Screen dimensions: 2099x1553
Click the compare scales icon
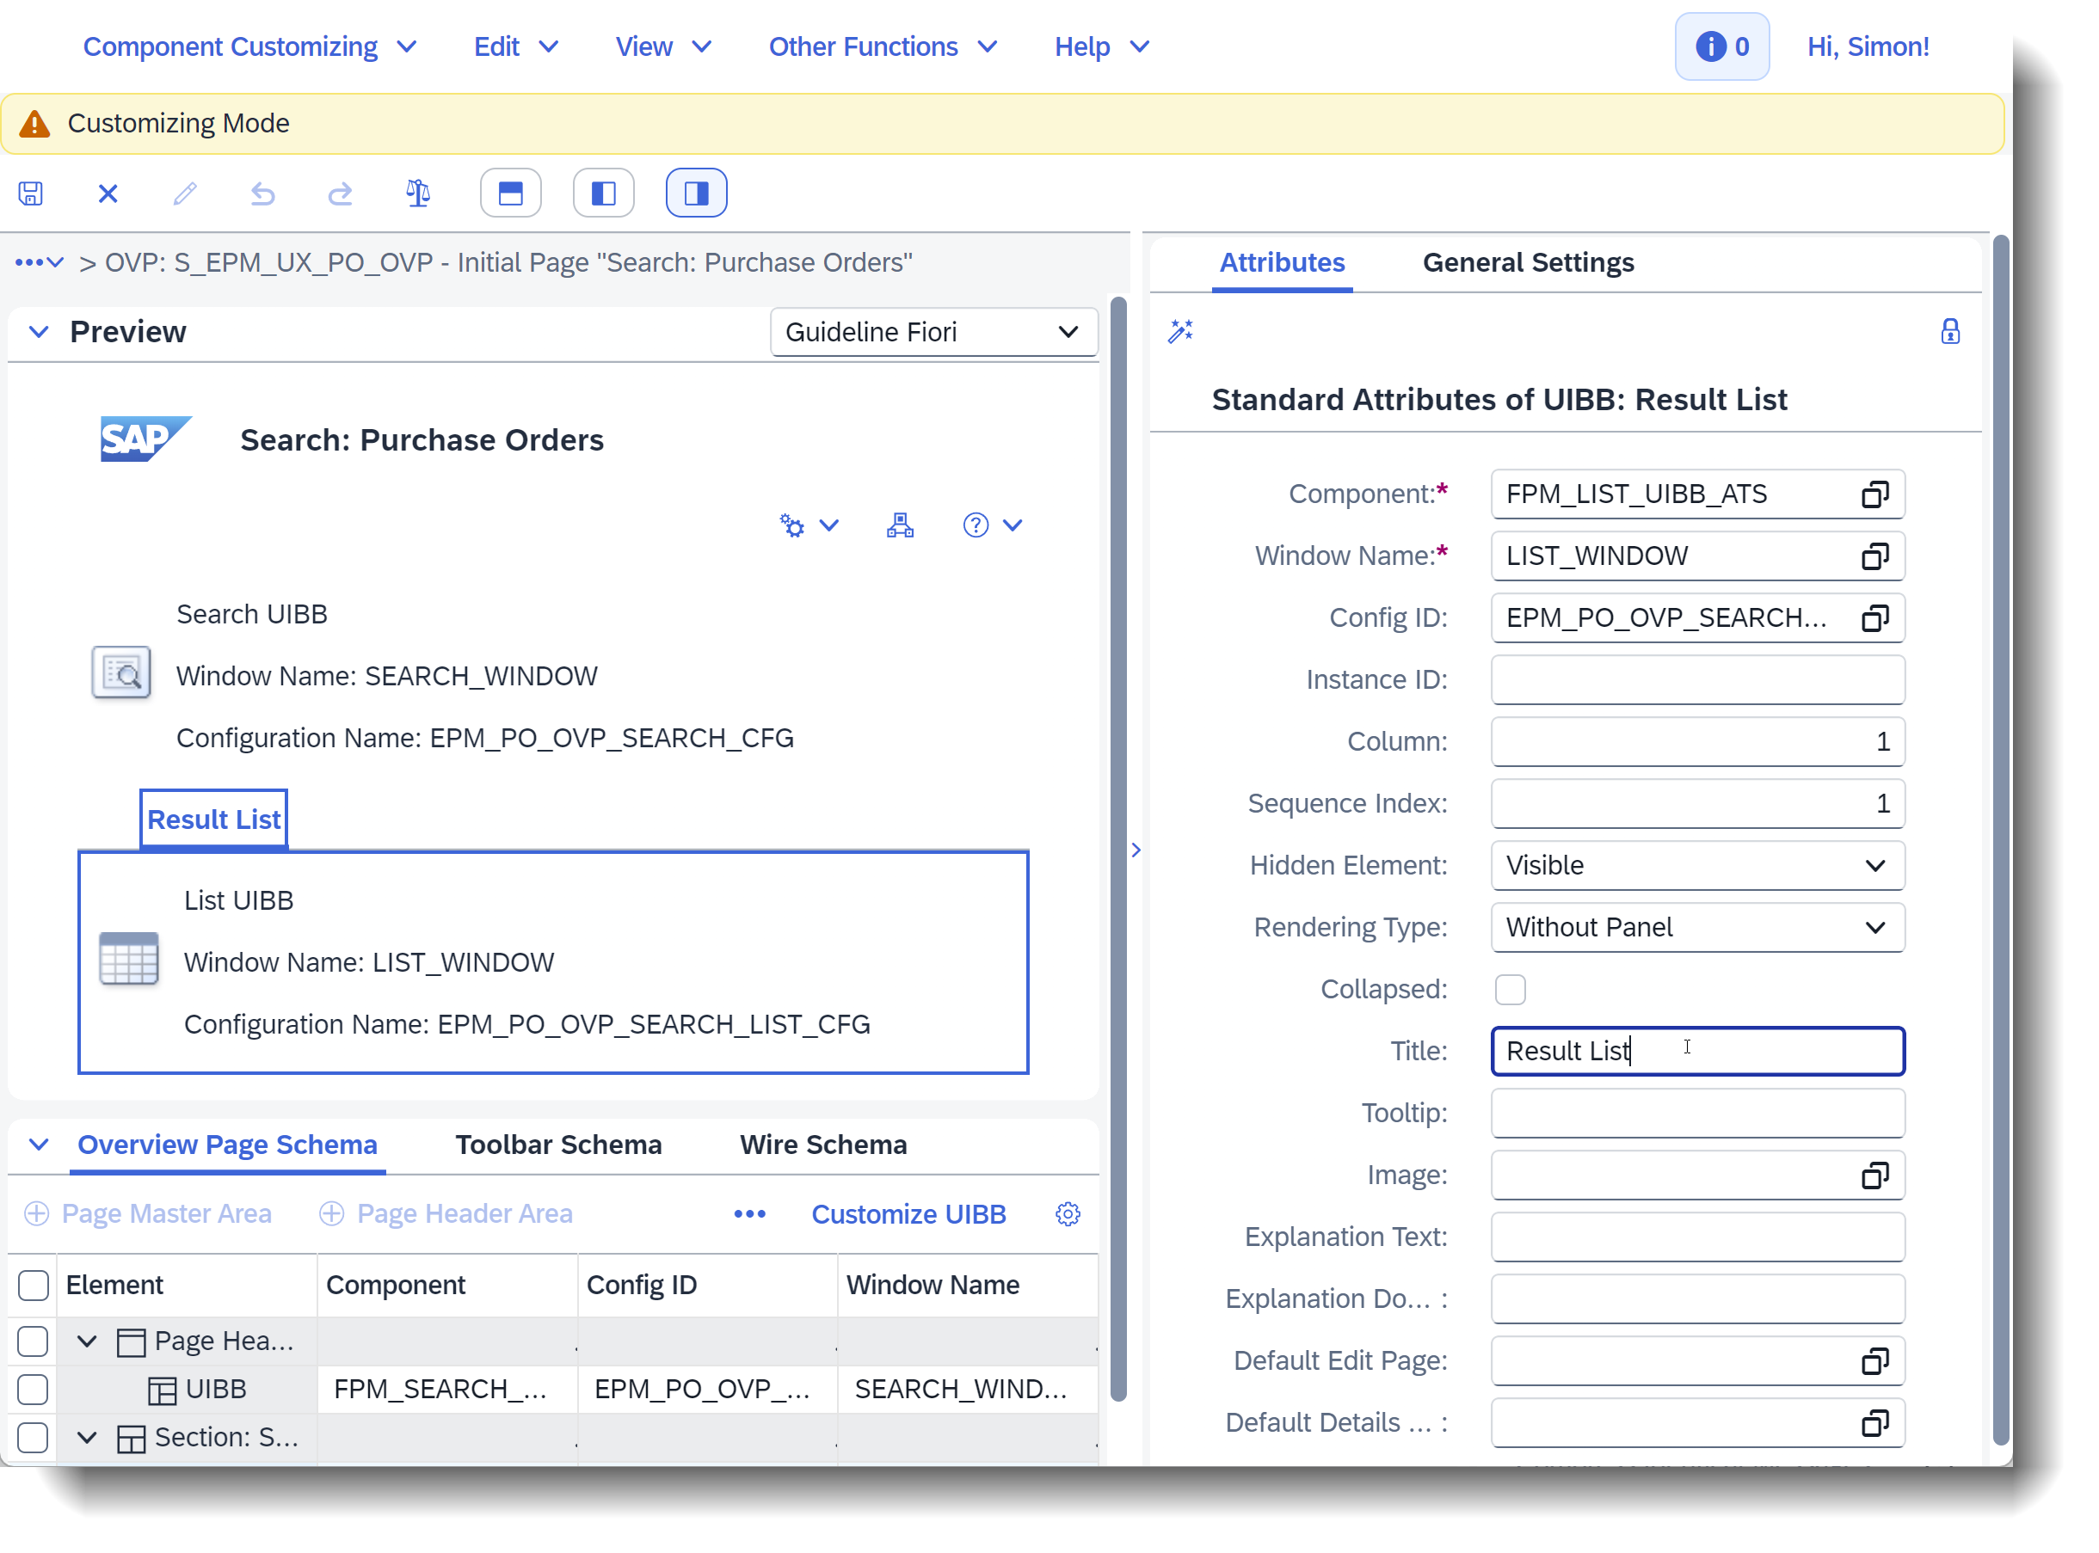click(417, 193)
